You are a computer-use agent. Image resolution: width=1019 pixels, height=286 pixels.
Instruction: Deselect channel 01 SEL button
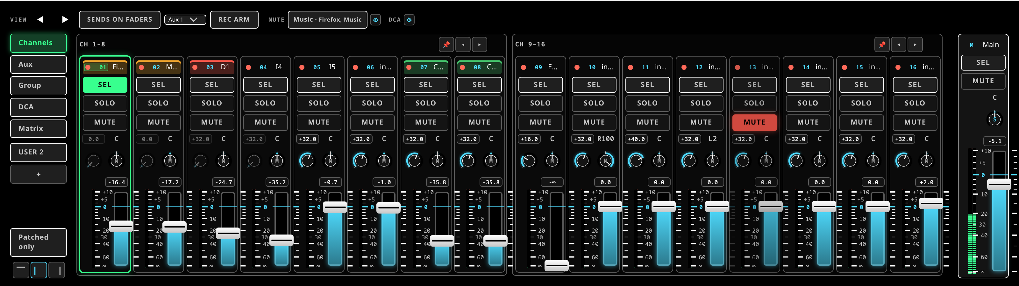coord(105,85)
